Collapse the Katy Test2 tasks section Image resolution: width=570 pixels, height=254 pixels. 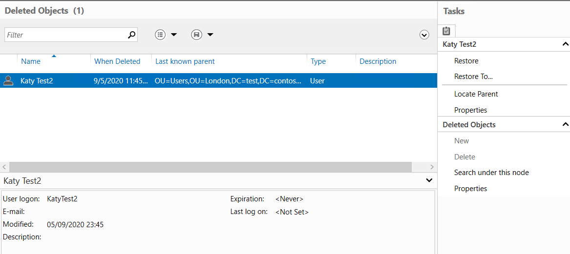[566, 44]
